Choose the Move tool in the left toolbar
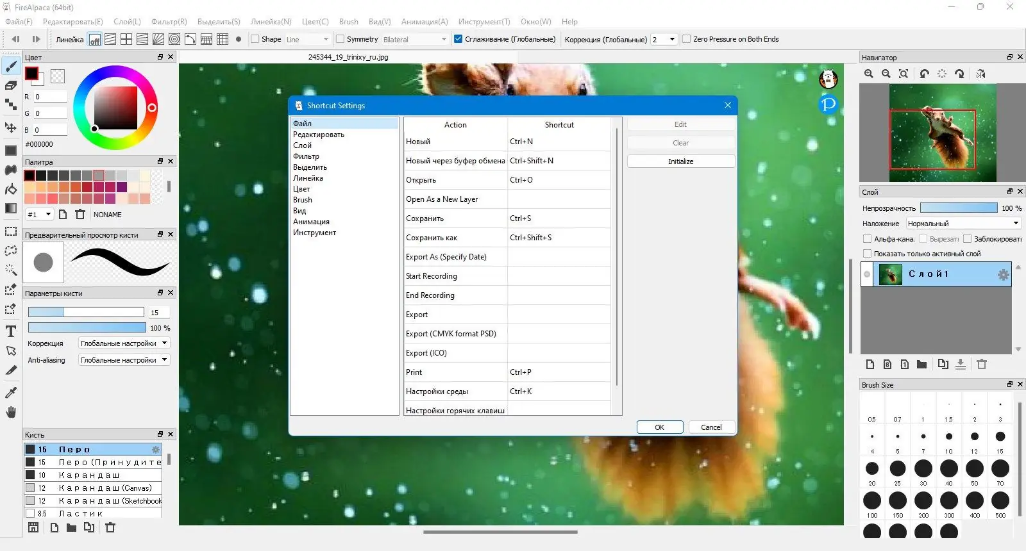The width and height of the screenshot is (1026, 551). [x=11, y=127]
